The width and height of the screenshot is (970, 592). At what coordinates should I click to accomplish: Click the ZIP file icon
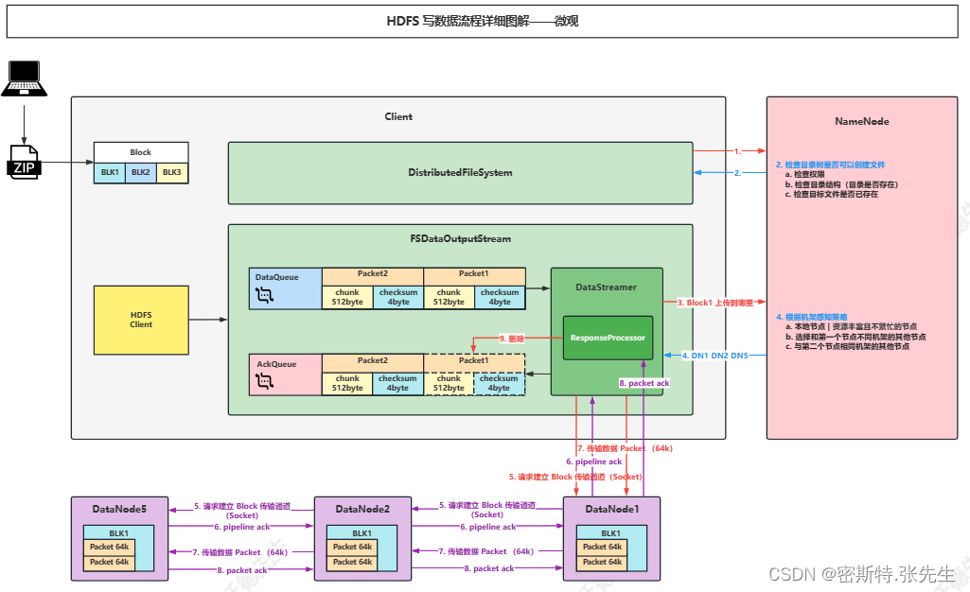(x=25, y=163)
